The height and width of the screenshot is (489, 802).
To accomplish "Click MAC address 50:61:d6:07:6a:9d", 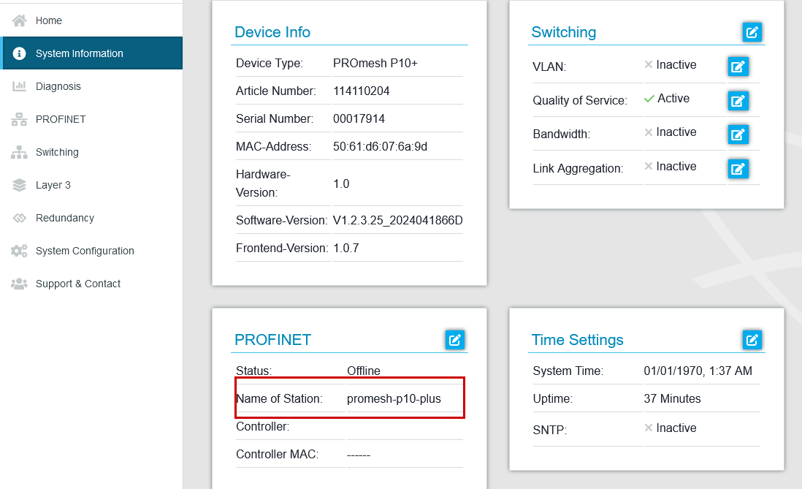I will [x=380, y=146].
